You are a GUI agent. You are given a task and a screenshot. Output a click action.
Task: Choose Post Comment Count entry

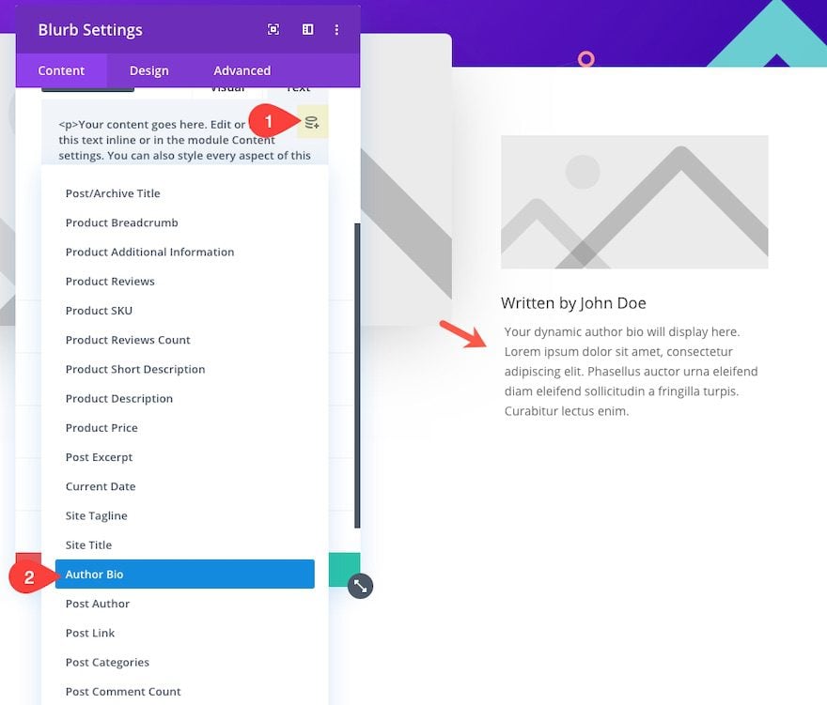(x=184, y=691)
